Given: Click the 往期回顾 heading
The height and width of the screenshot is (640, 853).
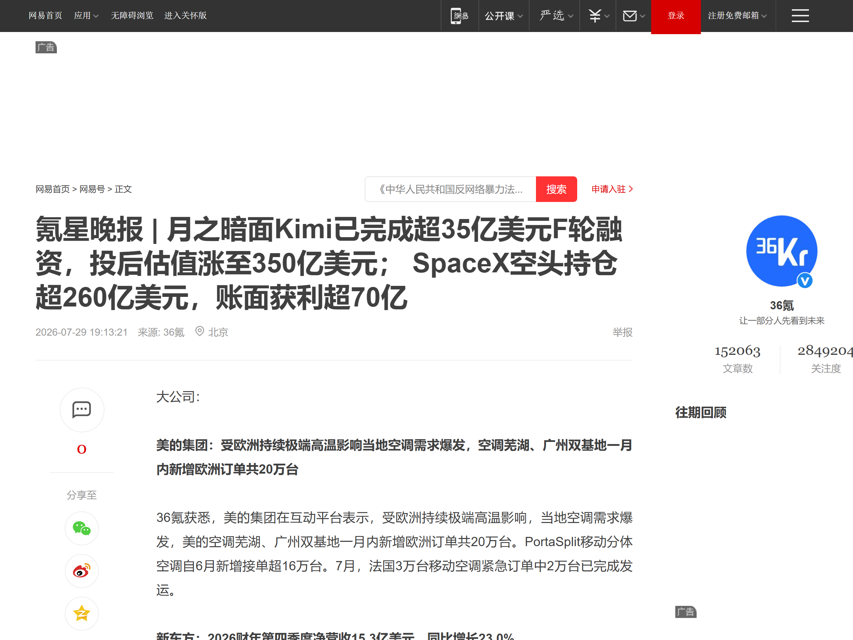Looking at the screenshot, I should 701,412.
